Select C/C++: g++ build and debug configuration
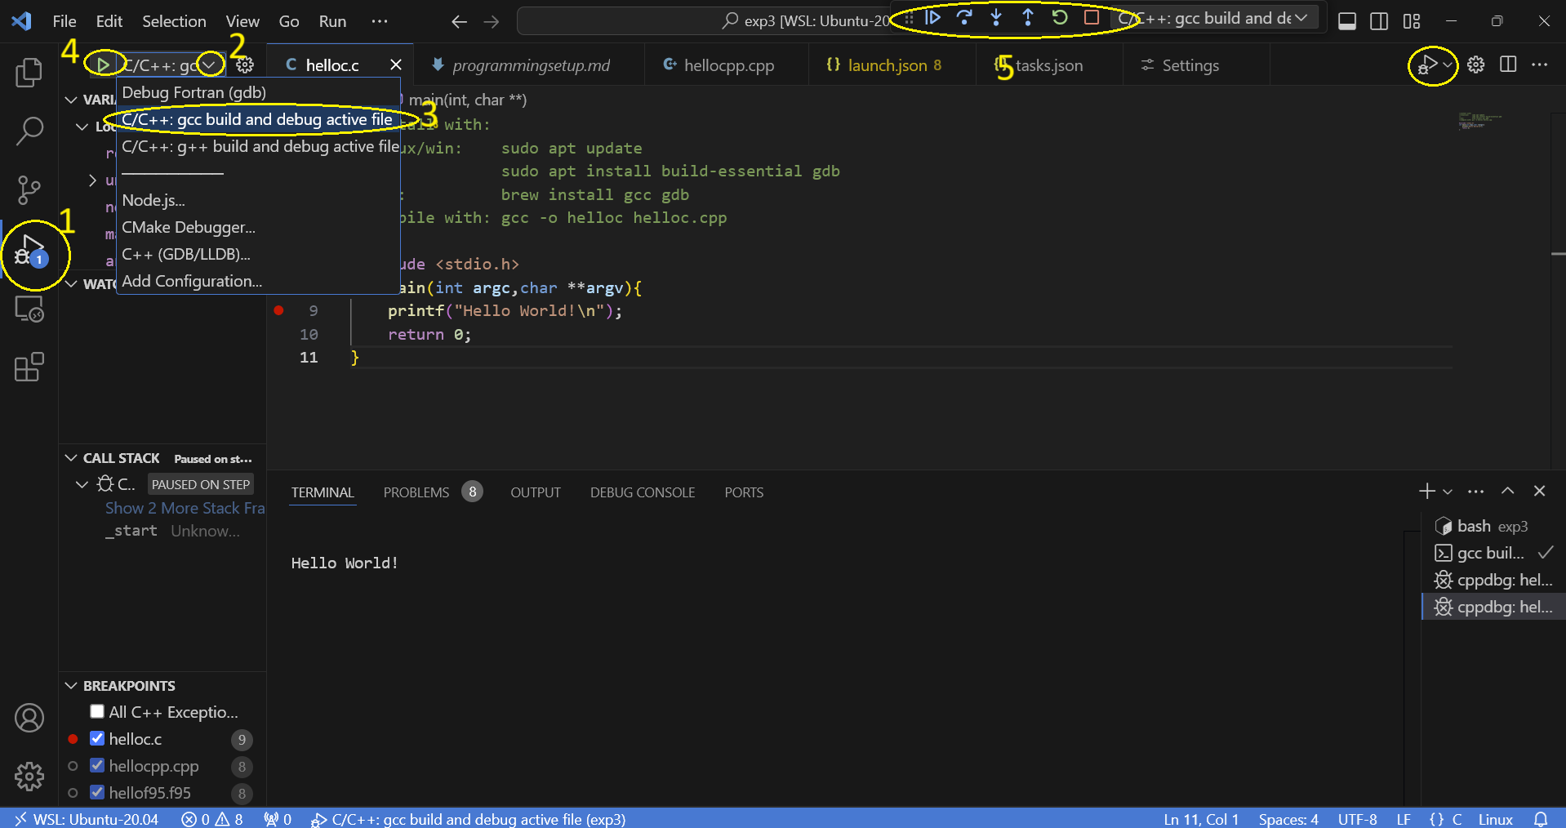The width and height of the screenshot is (1566, 828). (x=260, y=146)
